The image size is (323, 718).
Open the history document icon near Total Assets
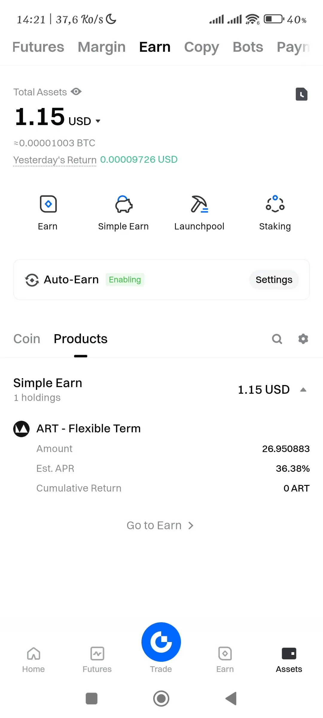pyautogui.click(x=301, y=94)
